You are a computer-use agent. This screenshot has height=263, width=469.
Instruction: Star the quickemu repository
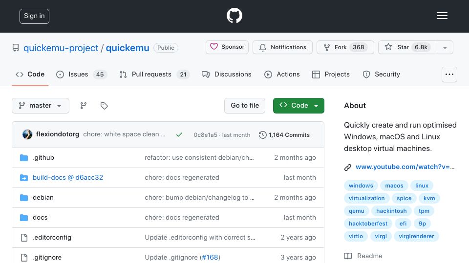tap(407, 47)
